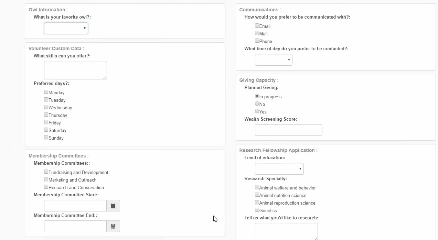Select the No radio for Planned Giving
438x240 pixels.
tap(257, 103)
